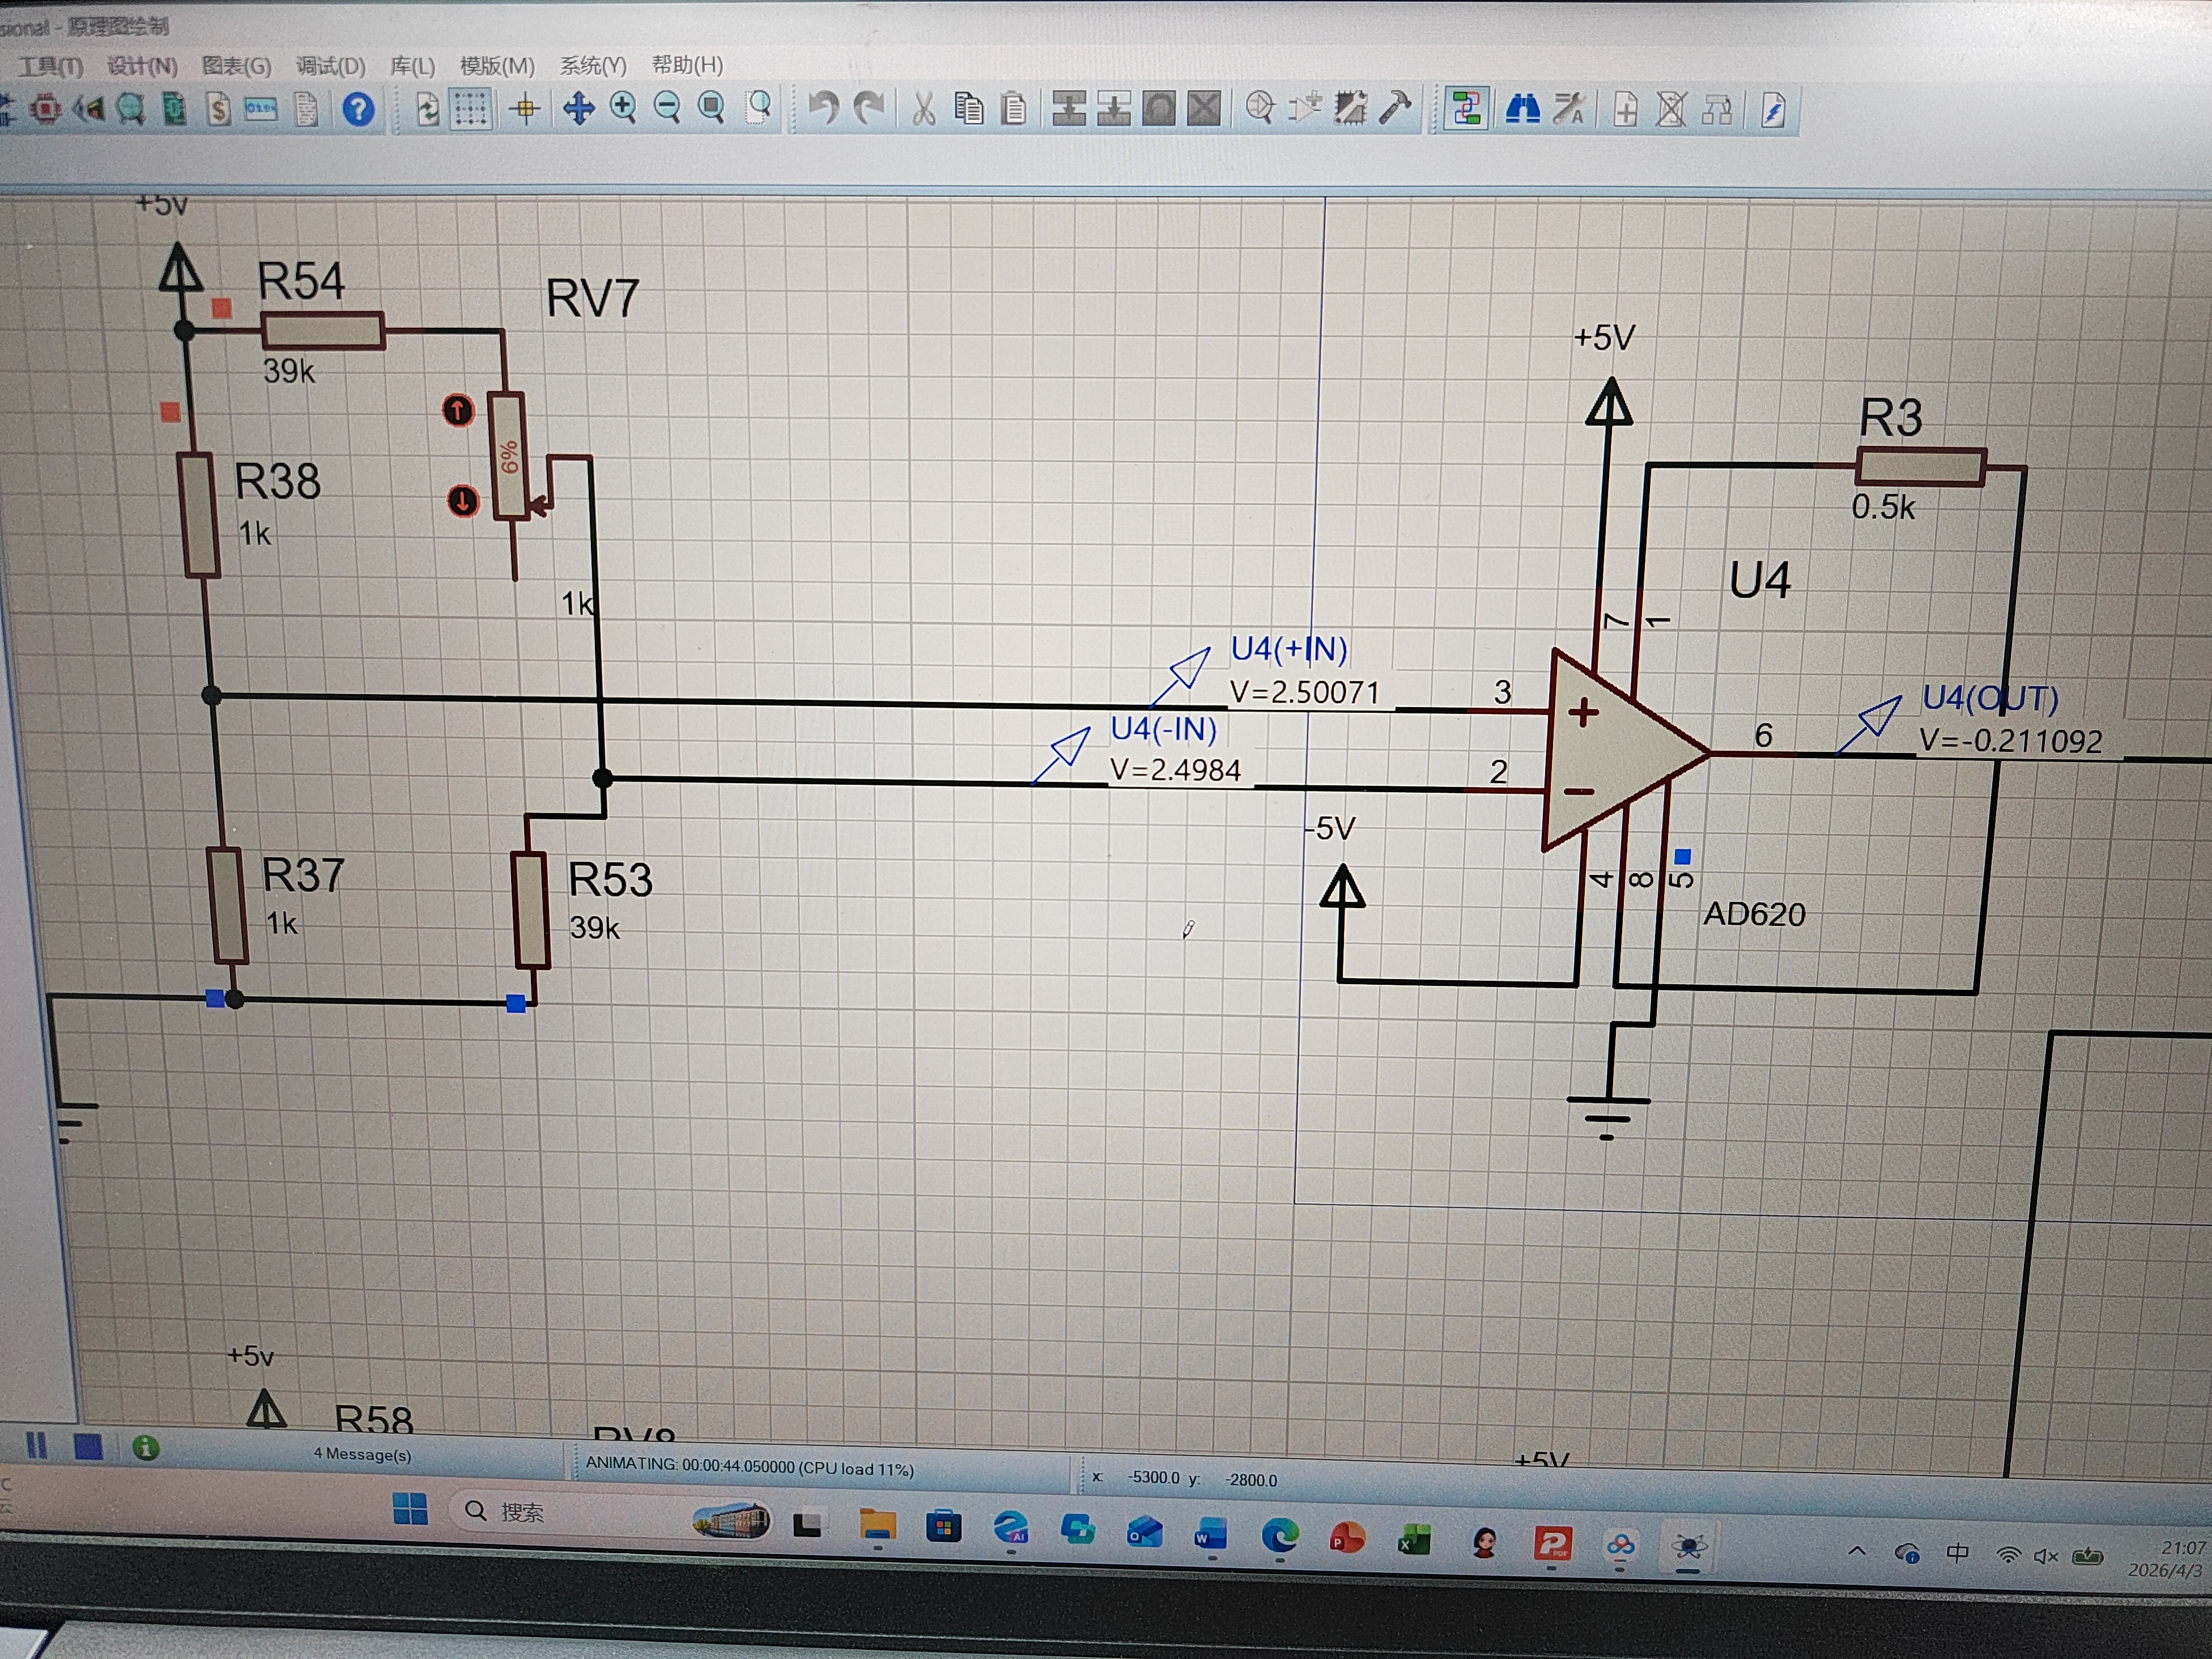Open the 库(L) library menu
This screenshot has width=2212, height=1659.
[x=412, y=67]
